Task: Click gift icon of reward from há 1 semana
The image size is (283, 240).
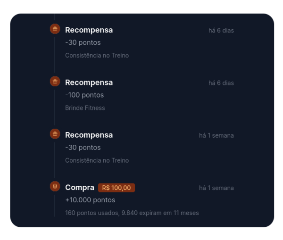Action: coord(55,134)
